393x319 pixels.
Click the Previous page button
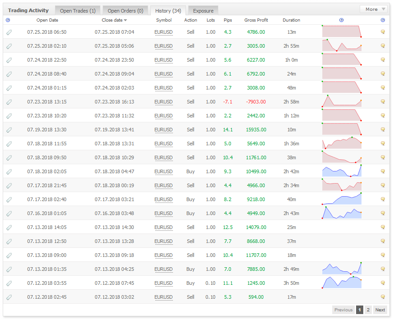pos(343,310)
